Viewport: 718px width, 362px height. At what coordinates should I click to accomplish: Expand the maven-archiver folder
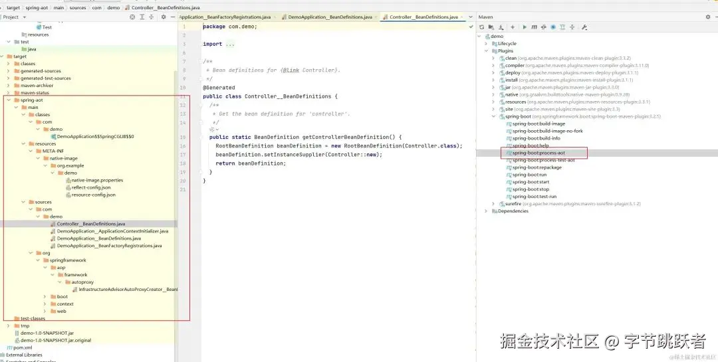tap(9, 86)
